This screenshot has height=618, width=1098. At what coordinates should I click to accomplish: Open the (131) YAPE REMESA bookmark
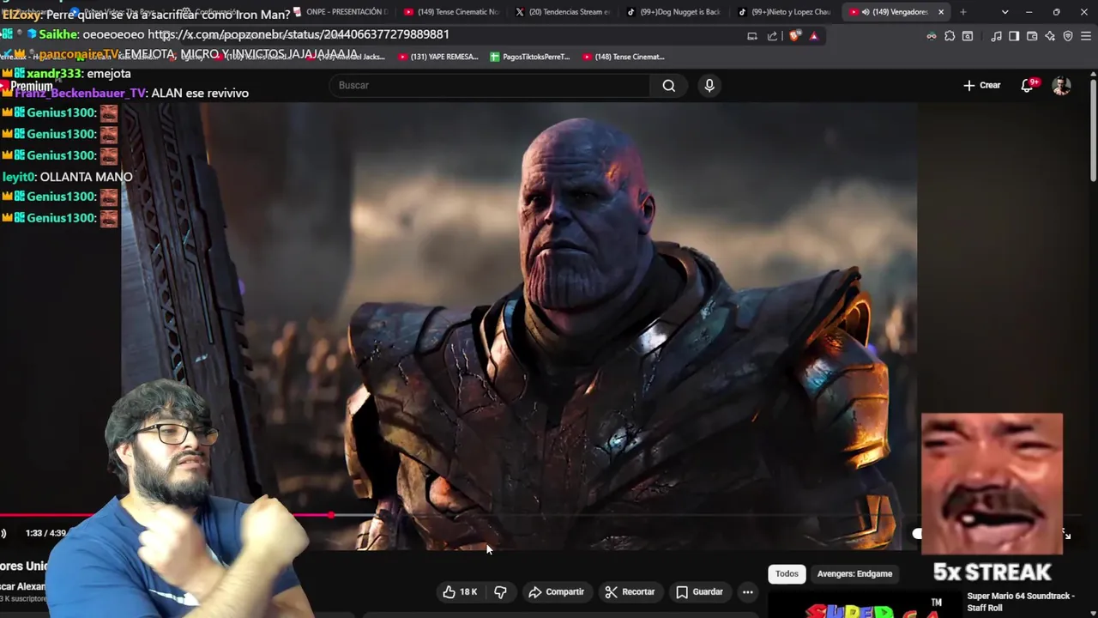[438, 57]
